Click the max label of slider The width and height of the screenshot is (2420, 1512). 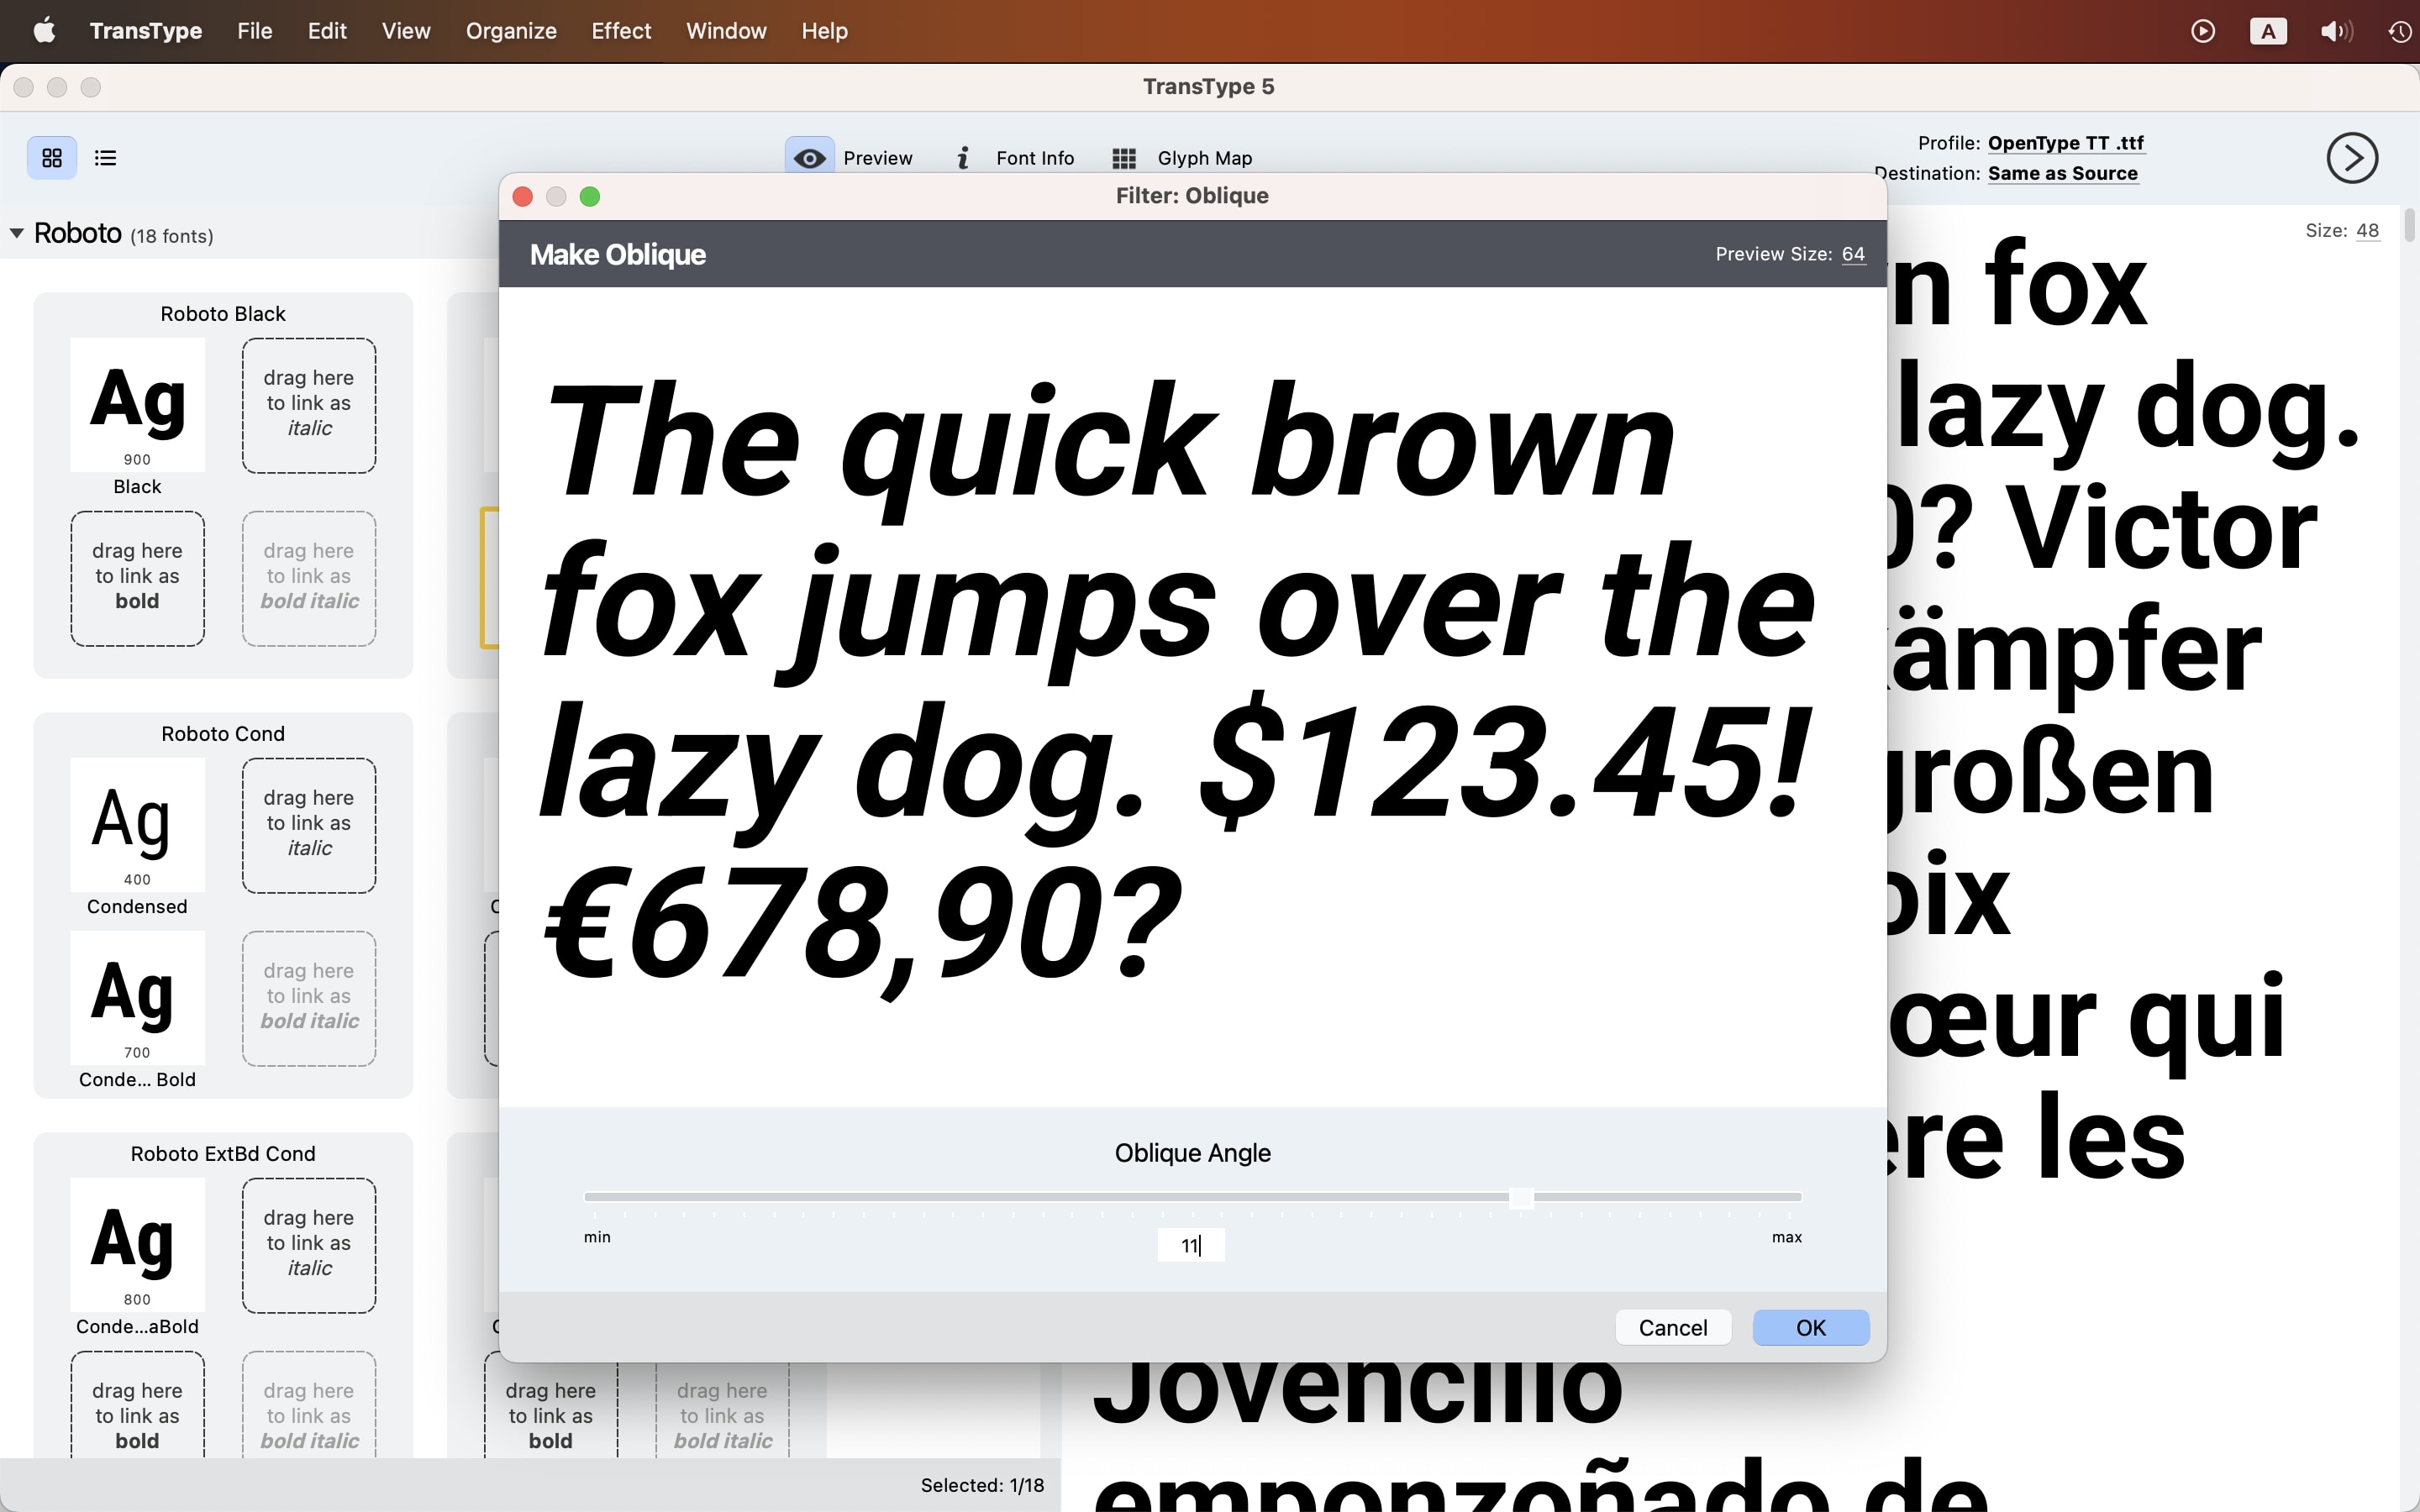coord(1787,1237)
